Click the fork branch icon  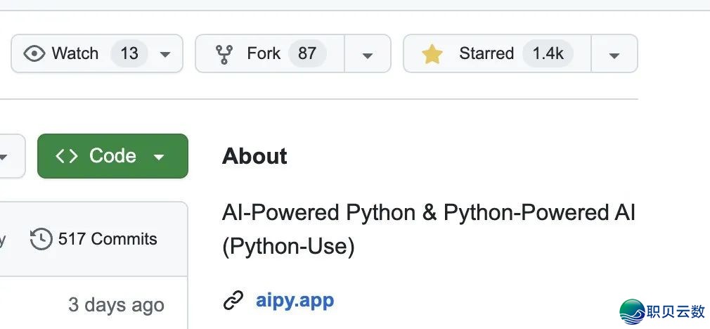[224, 54]
